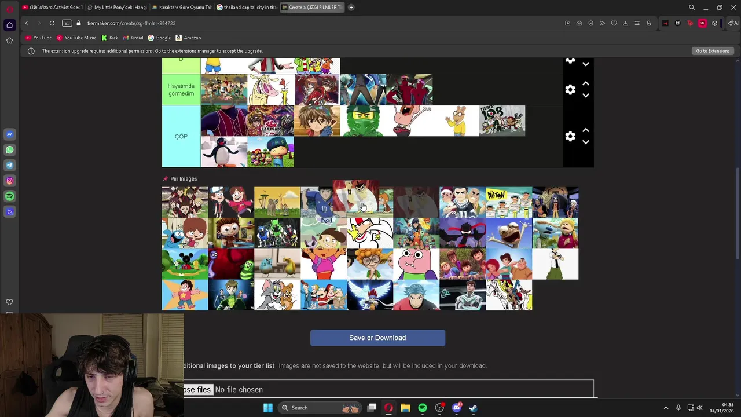
Task: Select Mickey Mouse clubhouse image
Action: pos(185,264)
